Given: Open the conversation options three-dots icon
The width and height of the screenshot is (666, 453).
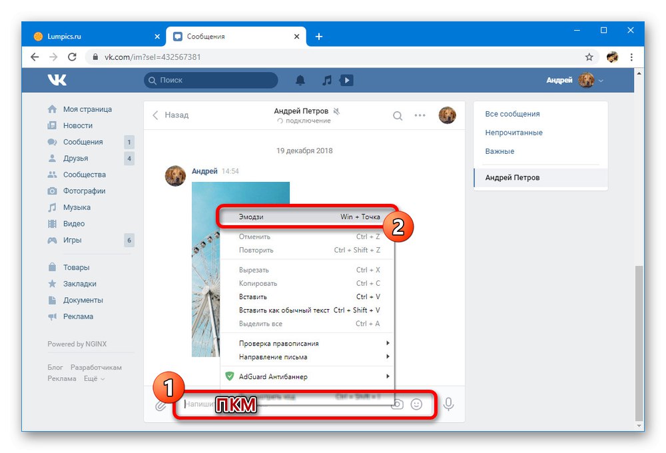Looking at the screenshot, I should [x=420, y=115].
